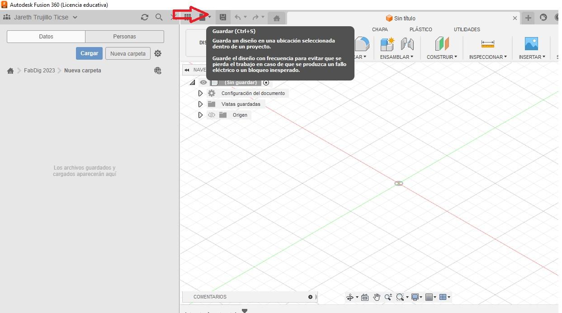Image resolution: width=562 pixels, height=313 pixels.
Task: Click the COMENTARIOS input bar
Action: [x=246, y=297]
